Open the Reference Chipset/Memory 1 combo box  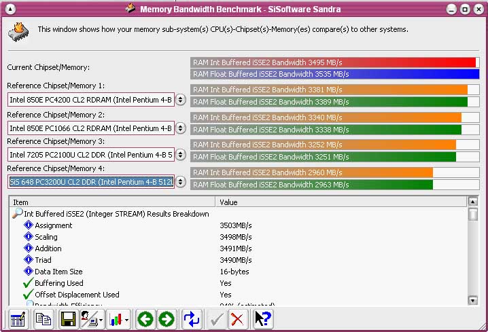coord(91,100)
